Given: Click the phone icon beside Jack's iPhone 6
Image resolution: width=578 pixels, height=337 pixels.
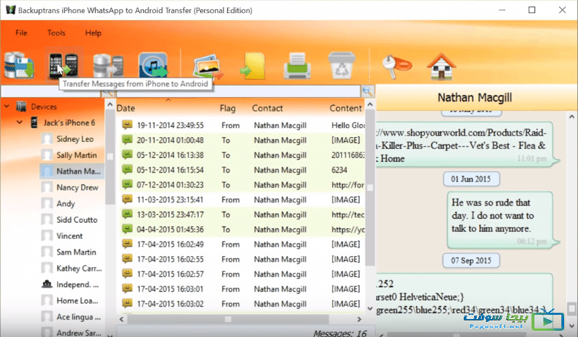Looking at the screenshot, I should 34,122.
